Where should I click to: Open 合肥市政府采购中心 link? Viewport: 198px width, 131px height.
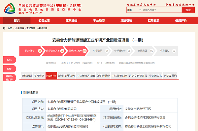[180, 5]
